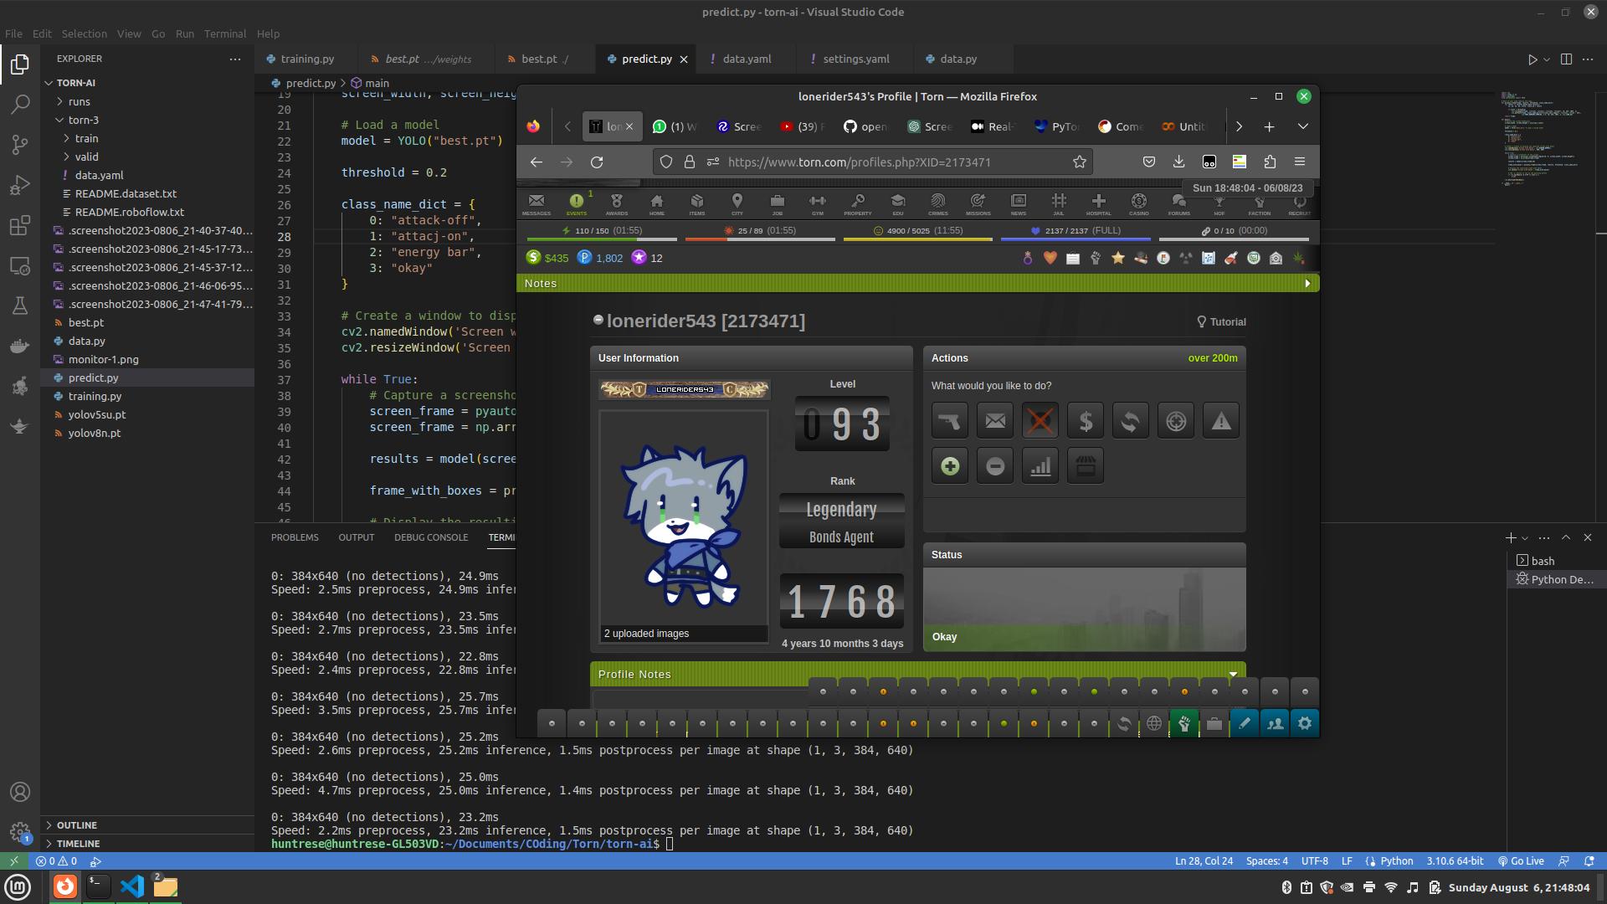Viewport: 1607px width, 904px height.
Task: Add lonerider543 to enemies with the minus icon
Action: [995, 465]
